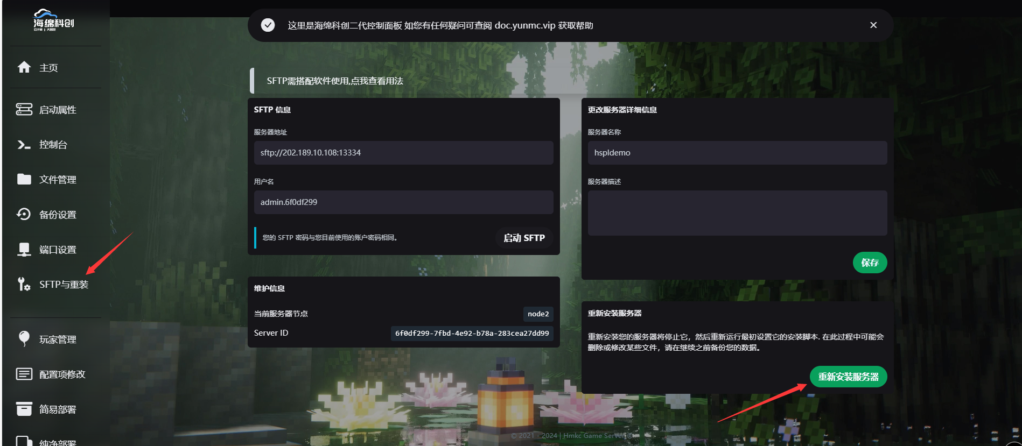Click the server name field hspldemo
The image size is (1022, 446).
tap(737, 153)
